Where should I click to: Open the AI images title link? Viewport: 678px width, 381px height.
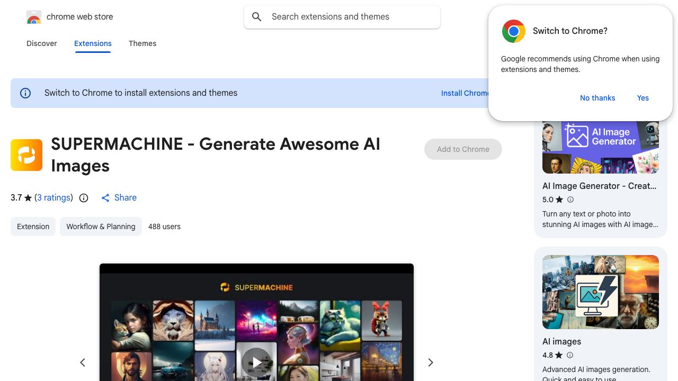[562, 342]
